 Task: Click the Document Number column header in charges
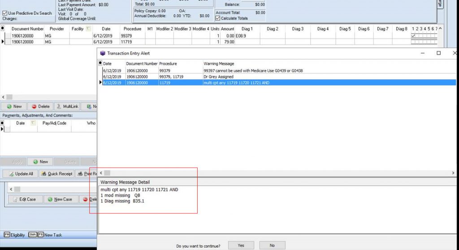27,29
